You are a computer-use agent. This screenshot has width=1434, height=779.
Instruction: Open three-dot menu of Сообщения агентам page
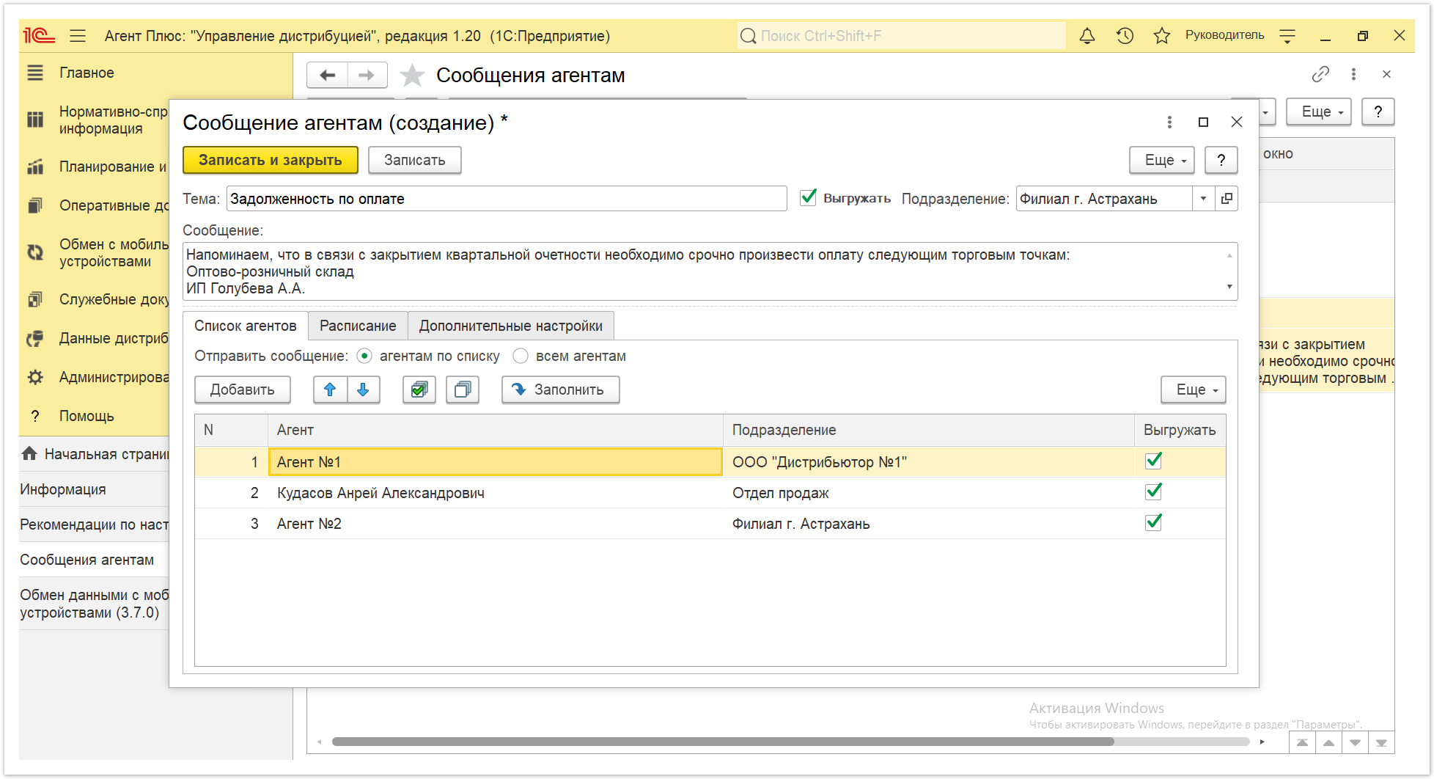1353,74
